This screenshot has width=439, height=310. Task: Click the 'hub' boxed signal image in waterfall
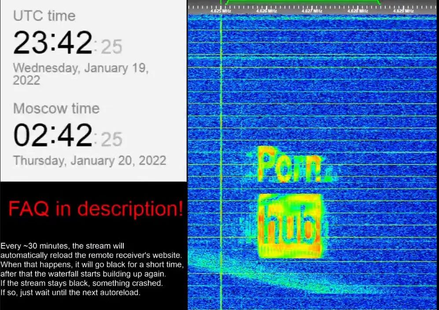290,226
